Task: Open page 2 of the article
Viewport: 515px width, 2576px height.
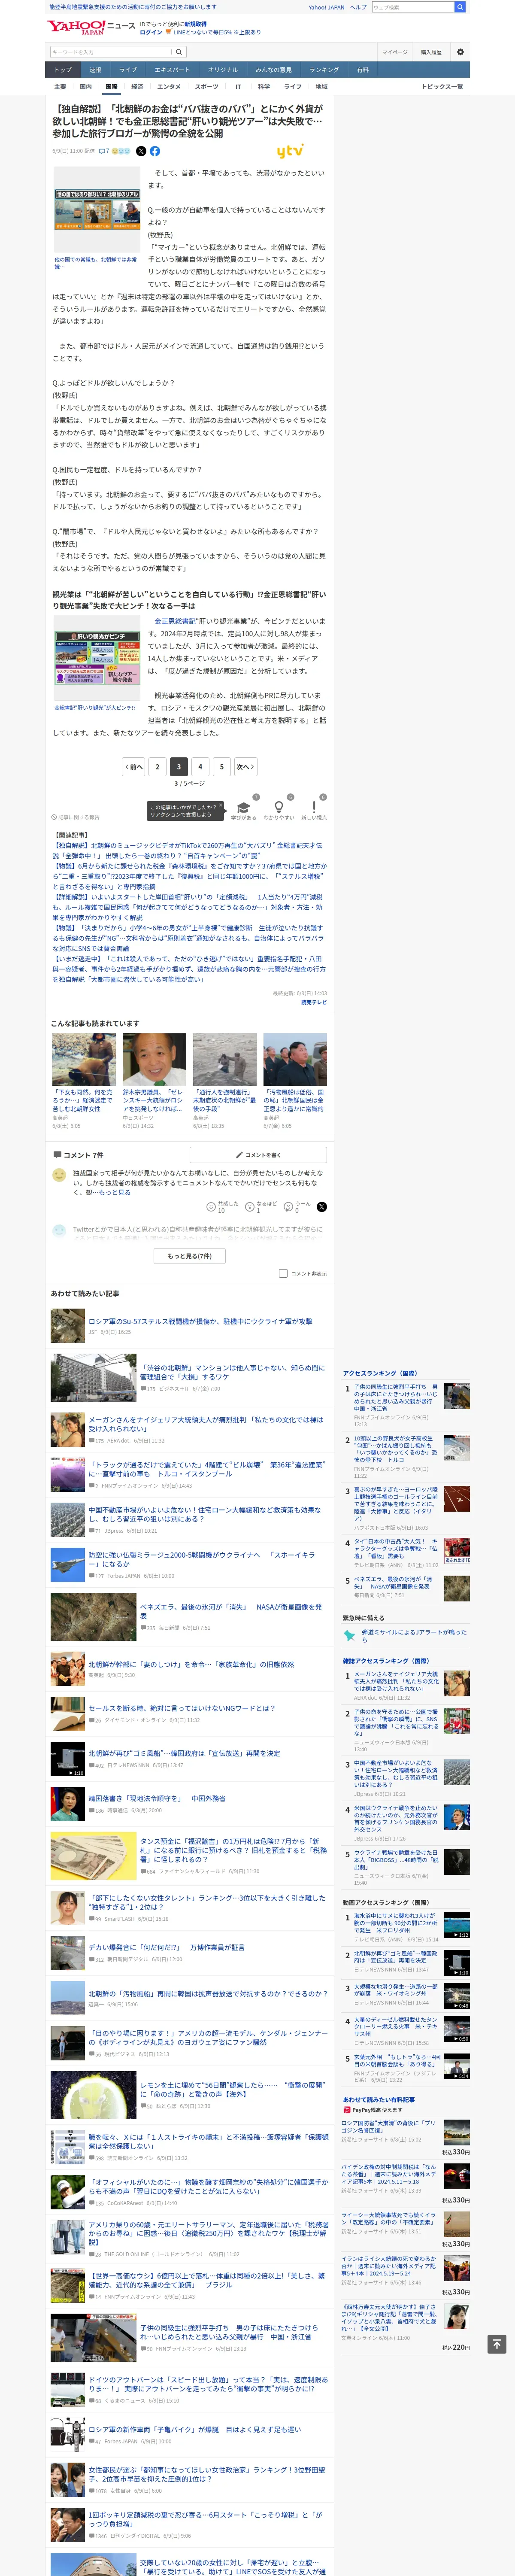Action: click(x=157, y=766)
